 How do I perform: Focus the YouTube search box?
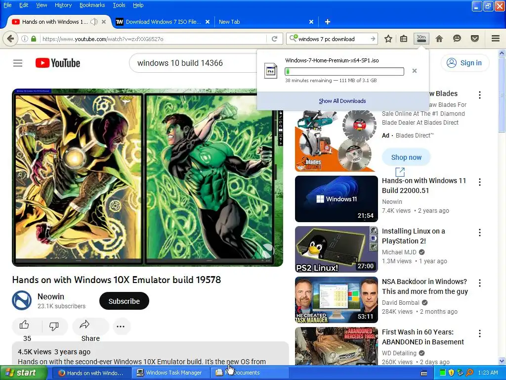(x=193, y=63)
